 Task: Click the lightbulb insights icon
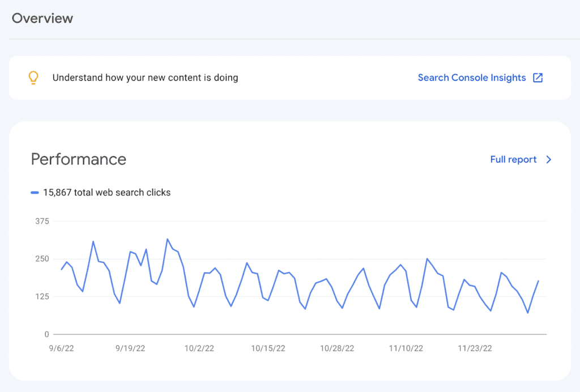33,78
